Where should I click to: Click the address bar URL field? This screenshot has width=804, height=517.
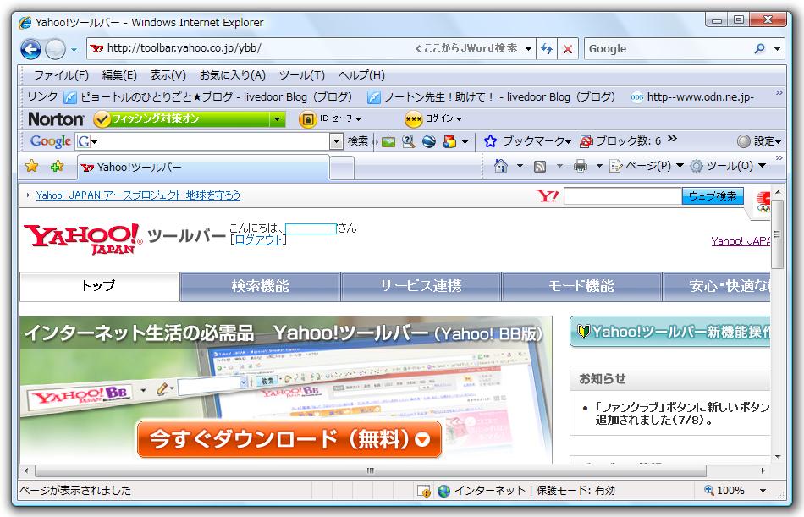coord(251,48)
